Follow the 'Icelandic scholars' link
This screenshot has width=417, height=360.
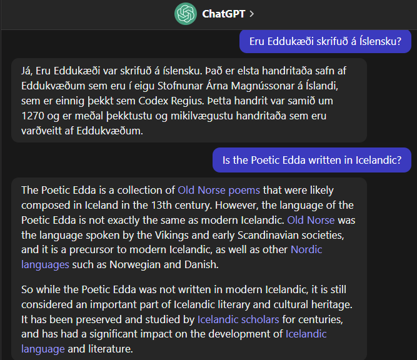point(238,319)
